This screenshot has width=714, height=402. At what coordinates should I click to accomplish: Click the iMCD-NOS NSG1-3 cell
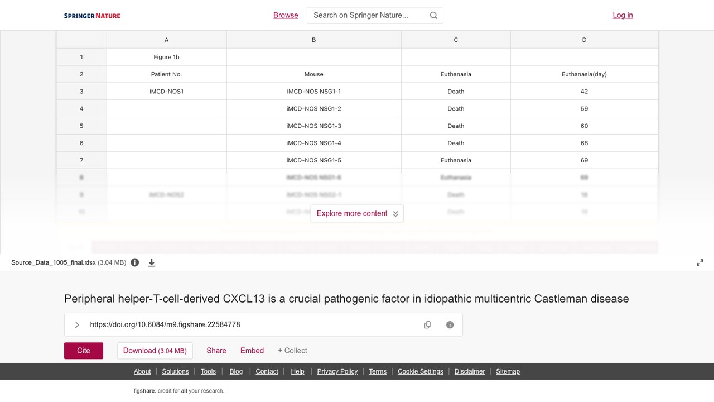pos(314,126)
